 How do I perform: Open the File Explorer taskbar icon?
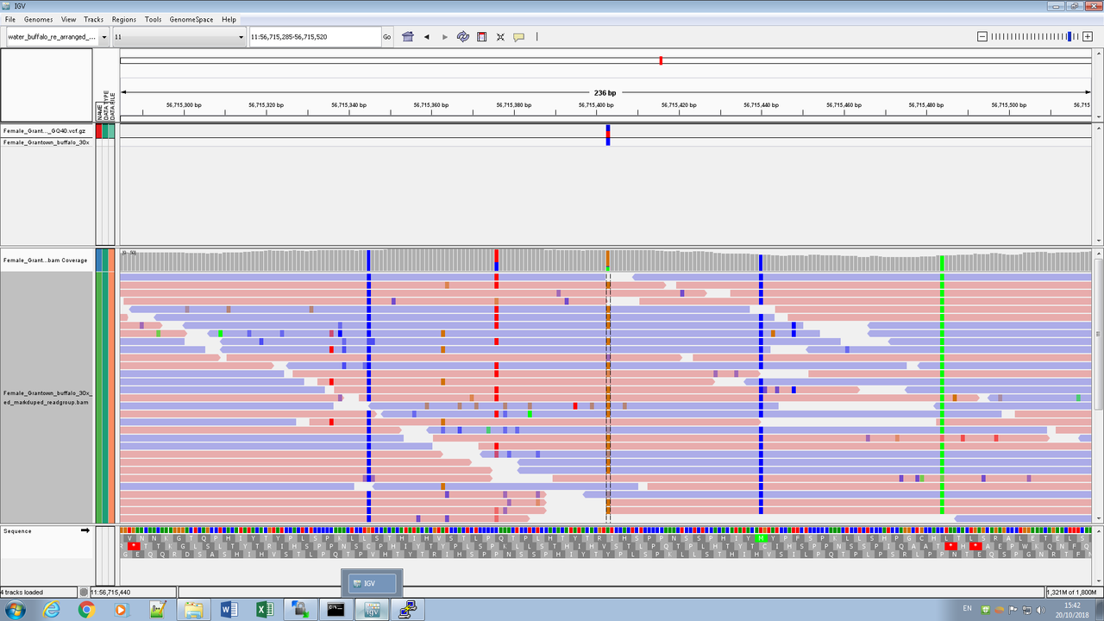(x=193, y=610)
